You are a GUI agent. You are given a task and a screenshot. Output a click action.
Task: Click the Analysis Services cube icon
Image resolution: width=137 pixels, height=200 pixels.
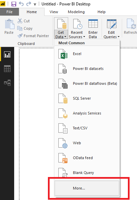(x=63, y=114)
